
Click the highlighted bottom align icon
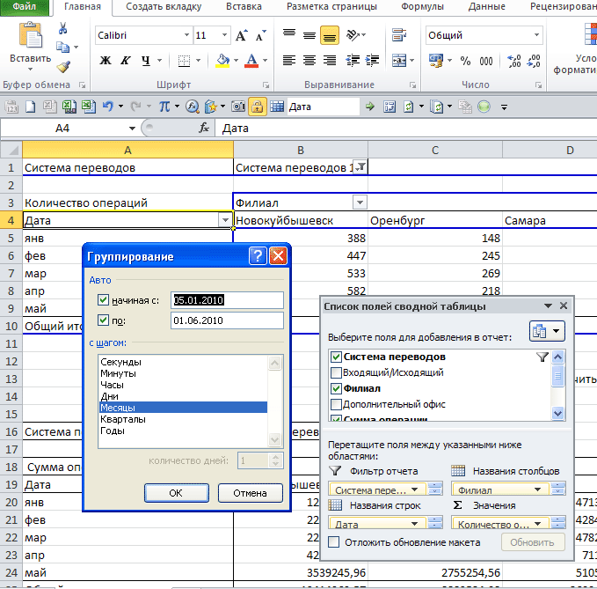pos(330,35)
